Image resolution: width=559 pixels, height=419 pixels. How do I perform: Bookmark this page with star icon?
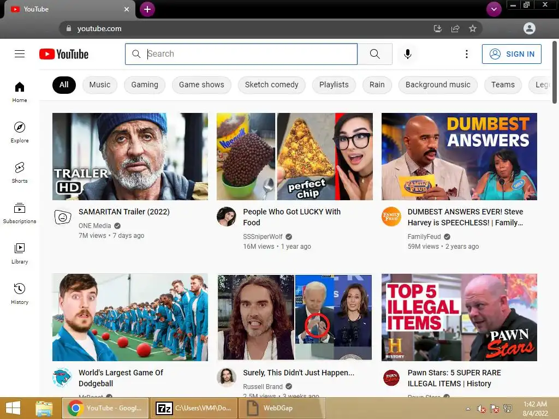[x=472, y=28]
